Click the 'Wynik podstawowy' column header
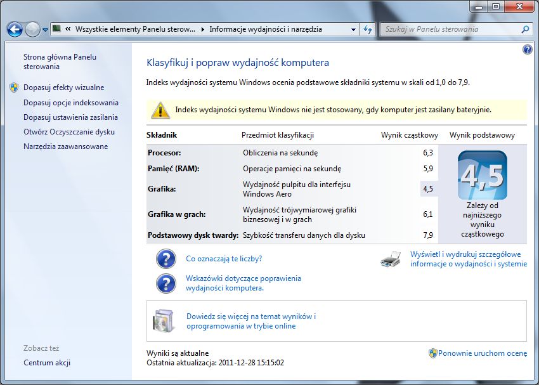539x385 pixels. tap(483, 135)
